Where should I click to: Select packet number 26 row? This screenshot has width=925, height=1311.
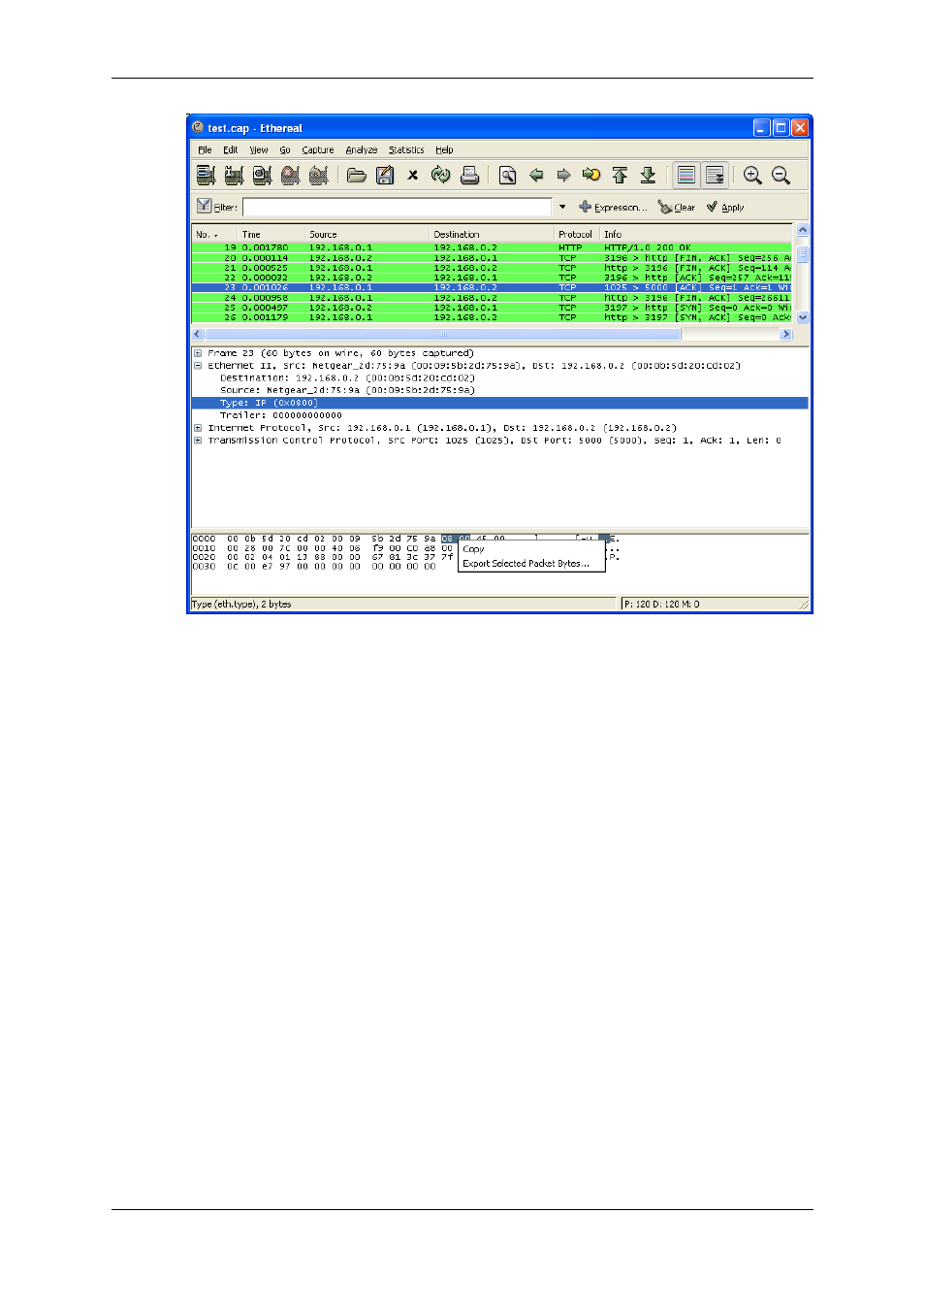point(492,317)
